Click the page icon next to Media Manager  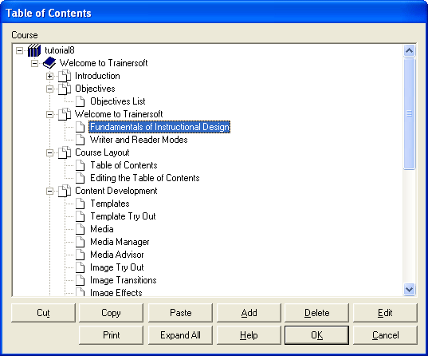coord(80,242)
